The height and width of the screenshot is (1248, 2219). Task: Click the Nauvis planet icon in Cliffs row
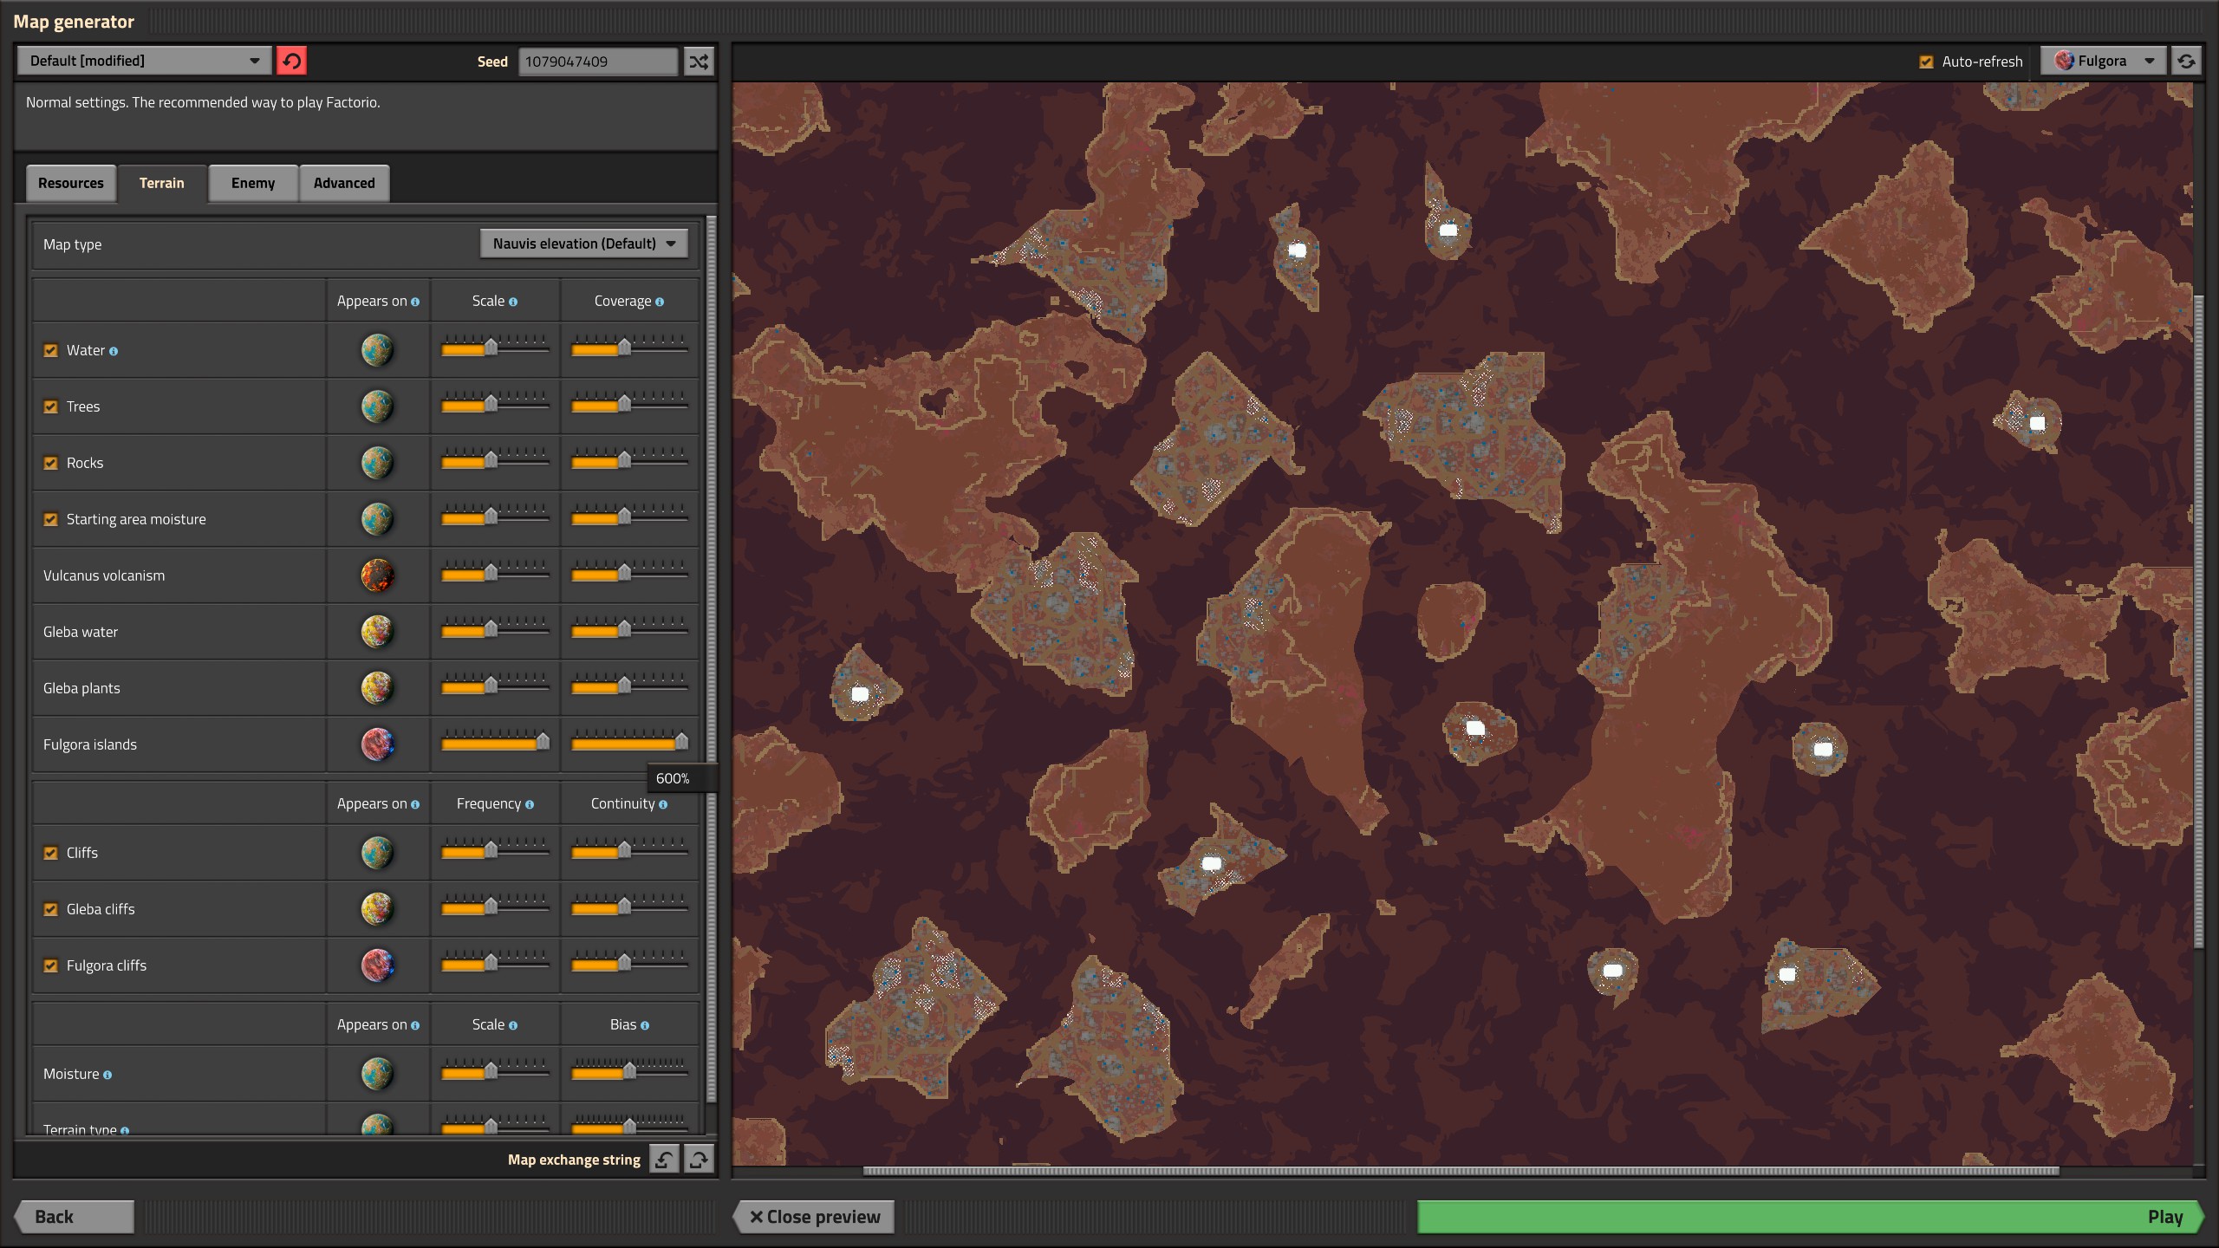coord(377,853)
